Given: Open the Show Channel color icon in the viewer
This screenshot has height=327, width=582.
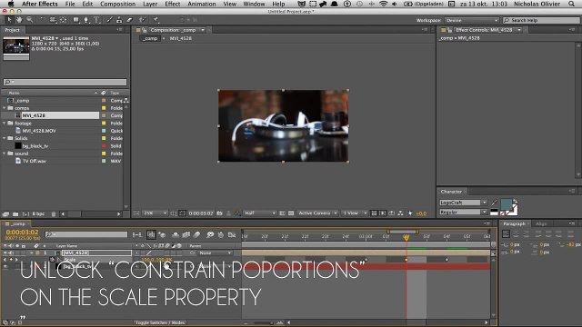Looking at the screenshot, I should [237, 213].
